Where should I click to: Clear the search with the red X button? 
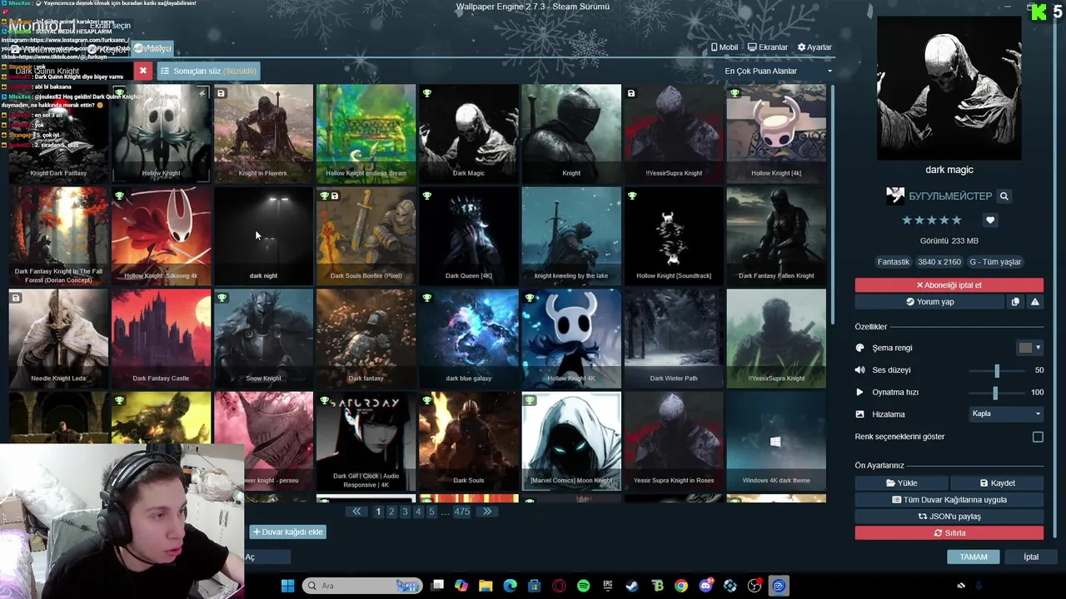point(143,71)
